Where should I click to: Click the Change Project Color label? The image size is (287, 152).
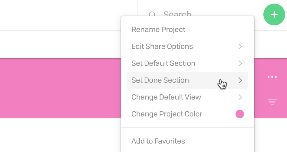pyautogui.click(x=167, y=114)
